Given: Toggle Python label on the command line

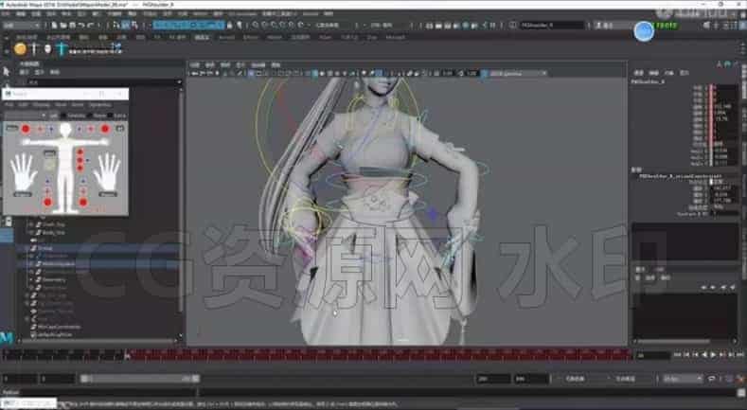Looking at the screenshot, I should pos(10,392).
